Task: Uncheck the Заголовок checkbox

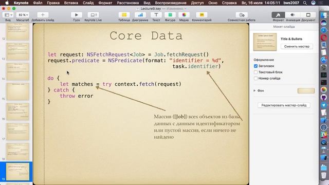Action: point(255,66)
